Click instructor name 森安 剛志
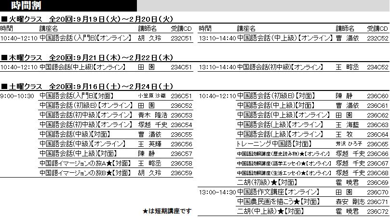Viewport: 390px width, 218px height. point(350,202)
